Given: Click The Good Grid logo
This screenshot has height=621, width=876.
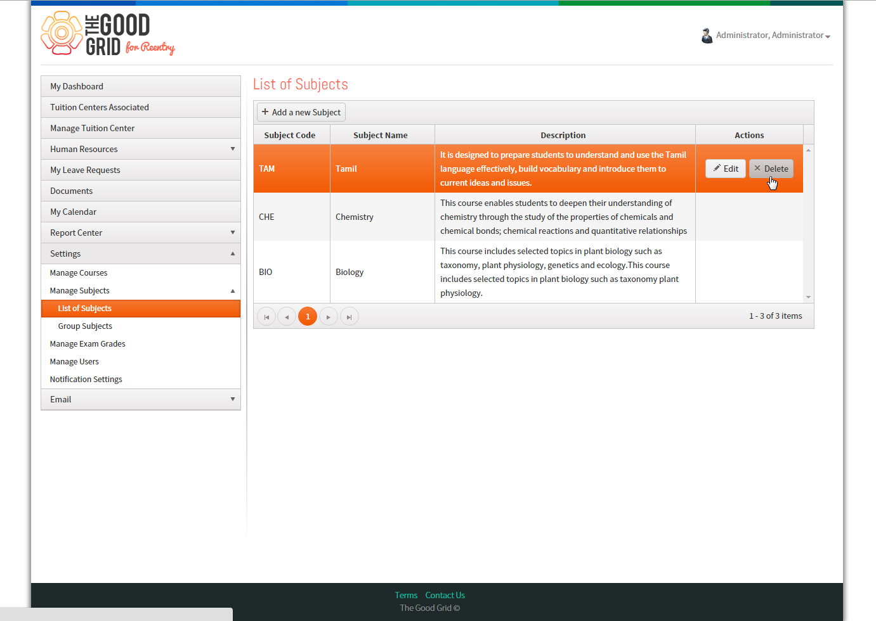Looking at the screenshot, I should pyautogui.click(x=108, y=34).
